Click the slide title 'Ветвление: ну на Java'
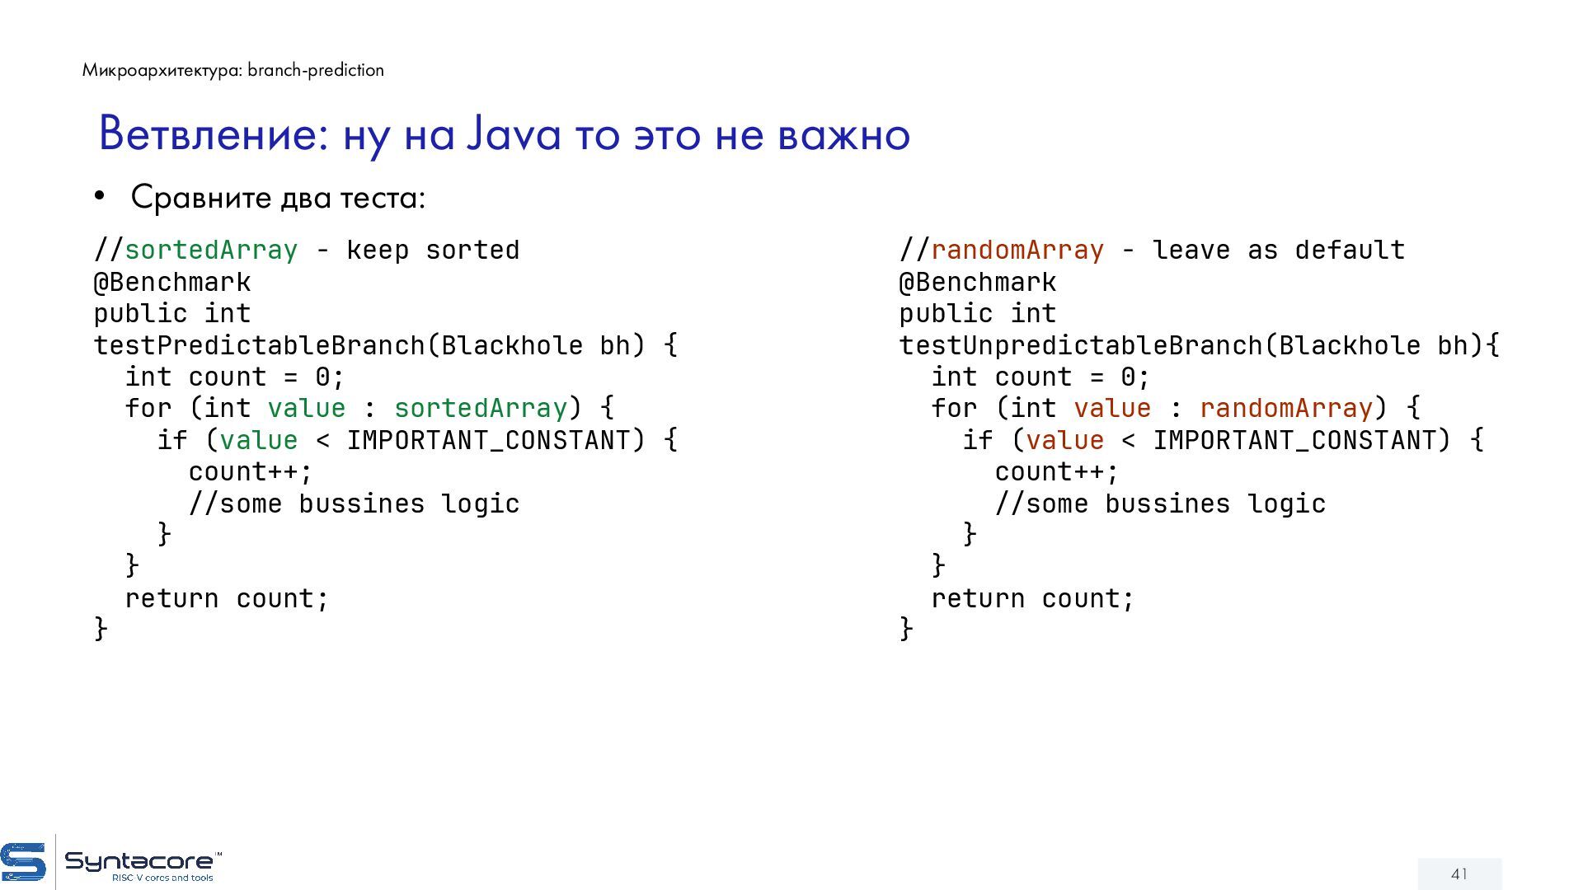The height and width of the screenshot is (890, 1583). [504, 133]
